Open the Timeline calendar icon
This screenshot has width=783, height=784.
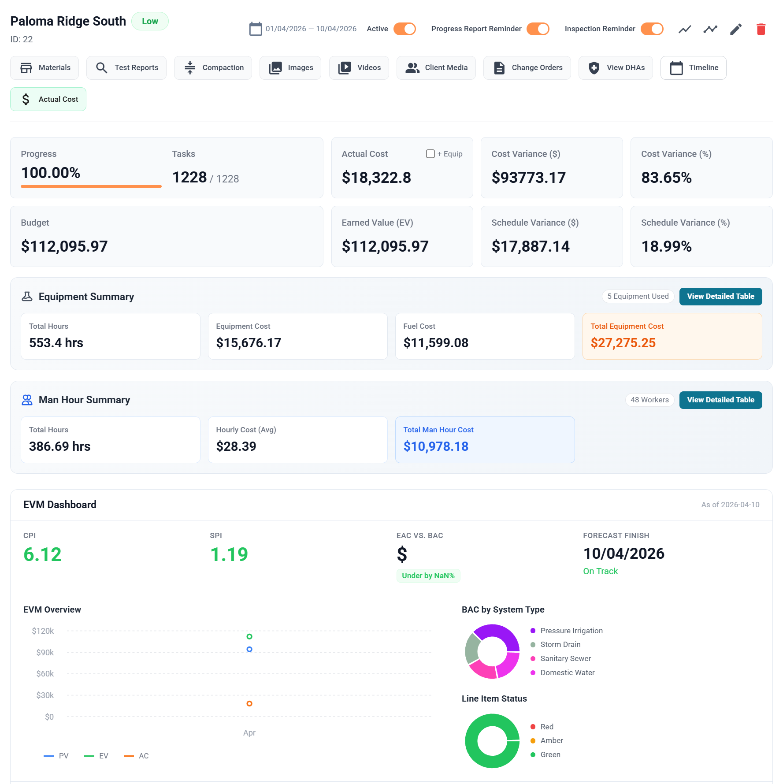click(x=676, y=68)
